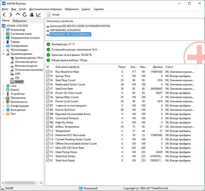Toggle the Seek Error Rate checkbox

click(48, 88)
